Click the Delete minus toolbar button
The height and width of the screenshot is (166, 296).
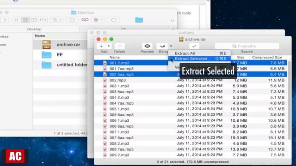tap(120, 46)
